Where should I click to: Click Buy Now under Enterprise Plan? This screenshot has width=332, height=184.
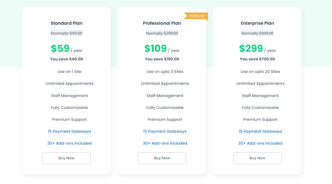point(257,158)
